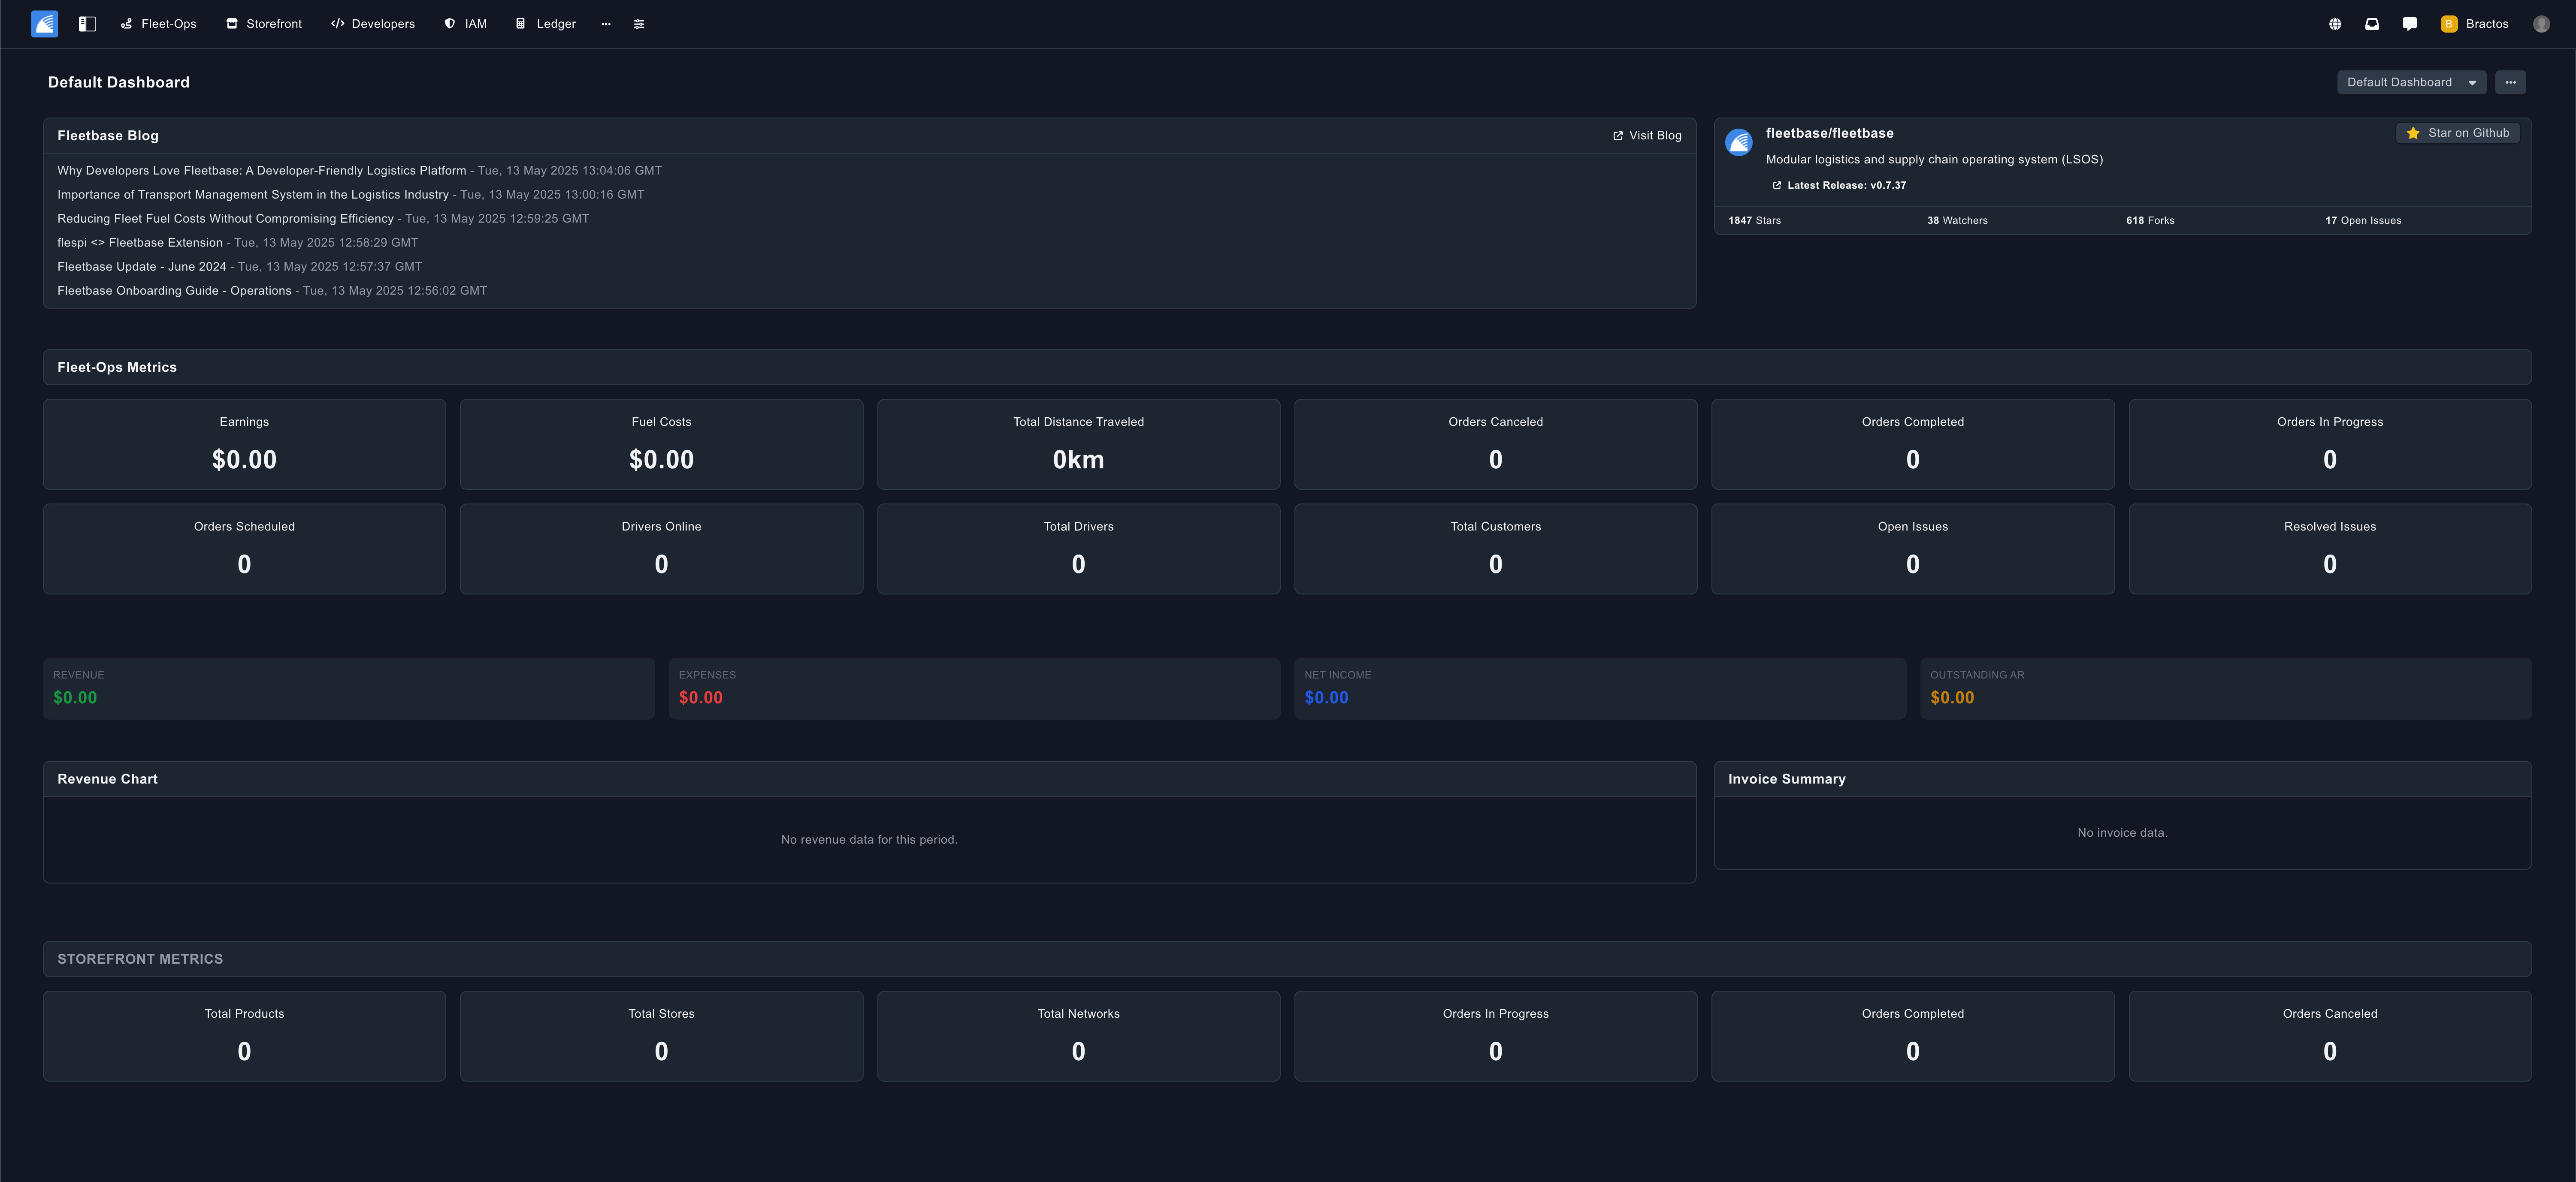
Task: Click the Star on Github button
Action: click(x=2458, y=133)
